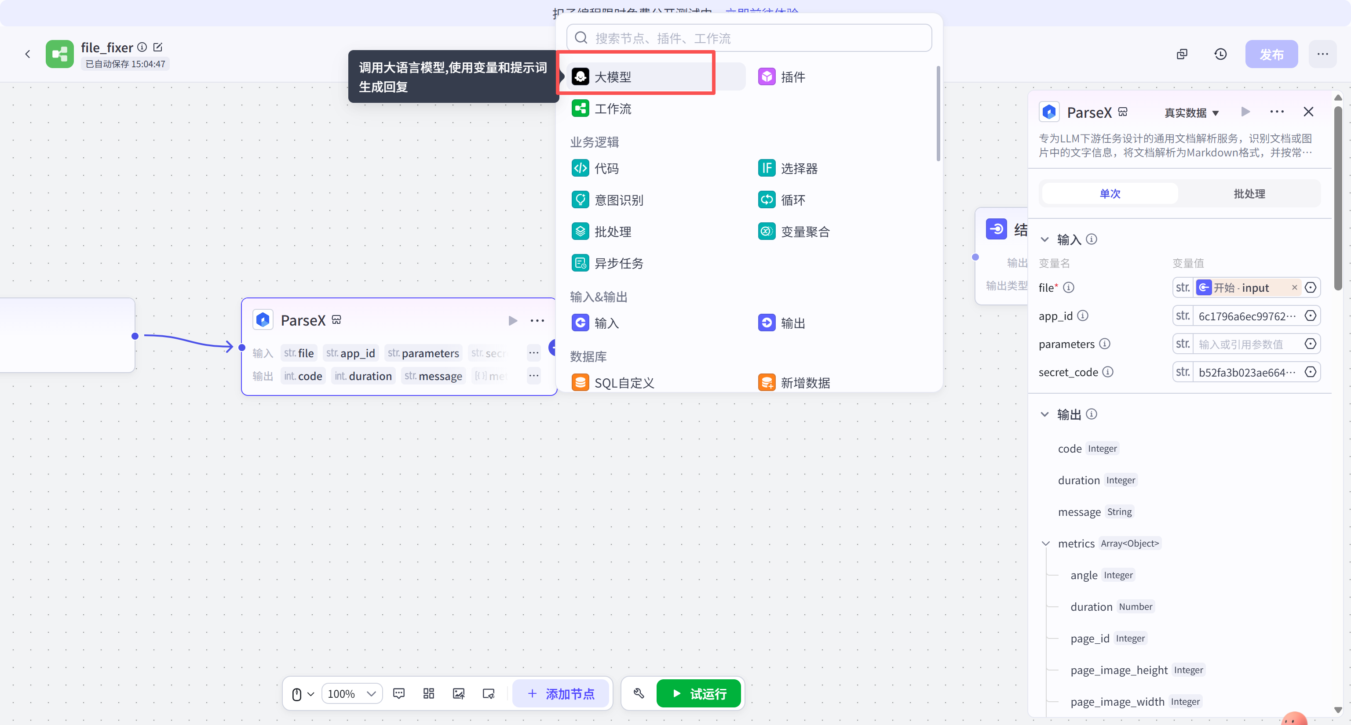
Task: Add a 代码 code node
Action: (x=606, y=168)
